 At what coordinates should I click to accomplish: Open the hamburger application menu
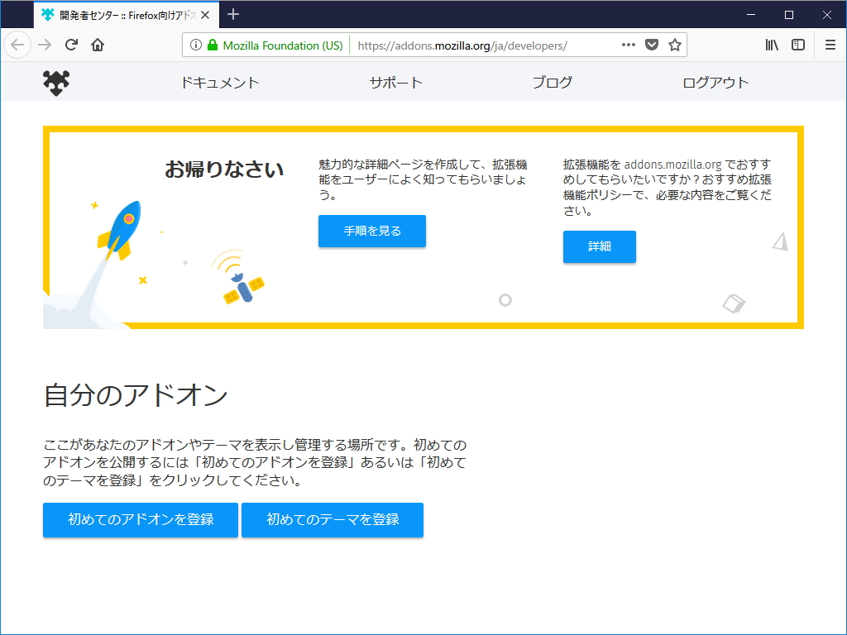(829, 45)
